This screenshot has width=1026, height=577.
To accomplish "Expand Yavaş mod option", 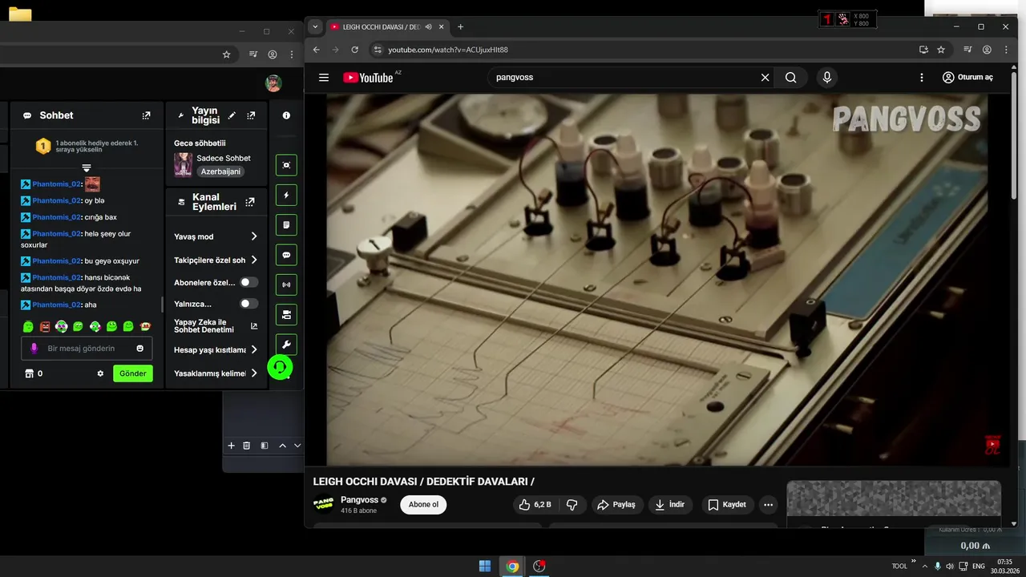I will [254, 236].
